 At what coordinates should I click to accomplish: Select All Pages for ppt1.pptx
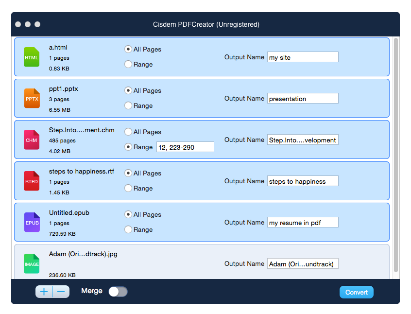click(x=128, y=90)
